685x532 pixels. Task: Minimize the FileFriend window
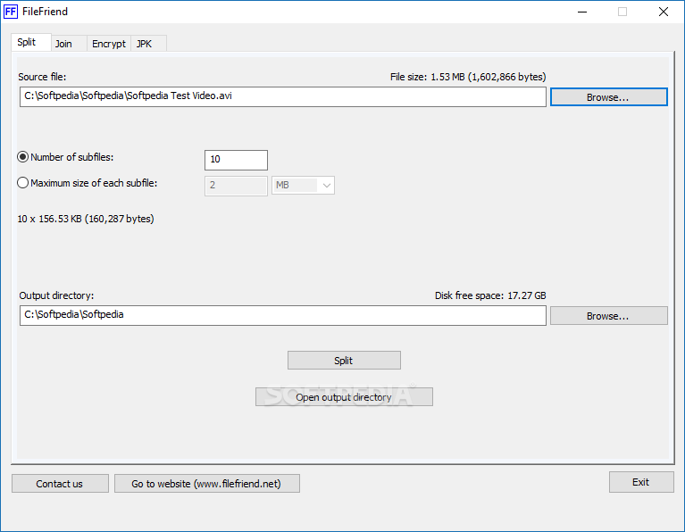click(582, 12)
